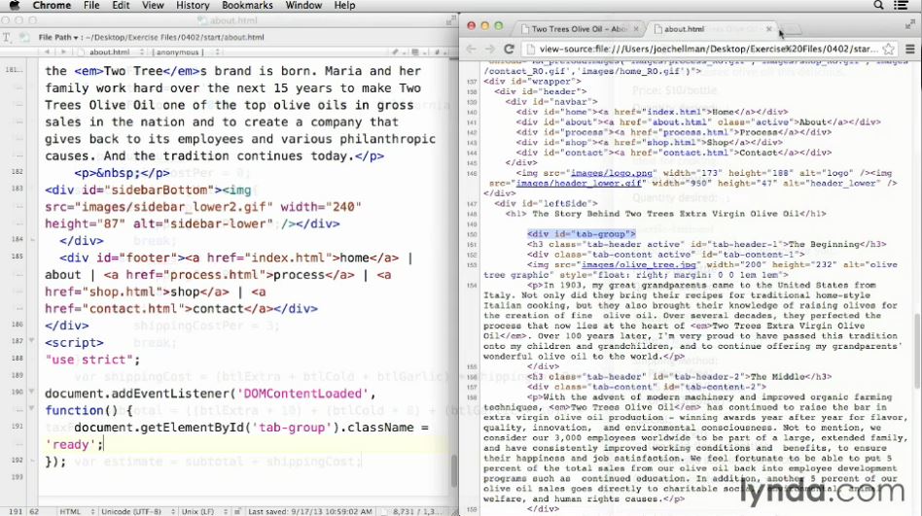The width and height of the screenshot is (922, 516).
Task: Open the File menu
Action: (91, 5)
